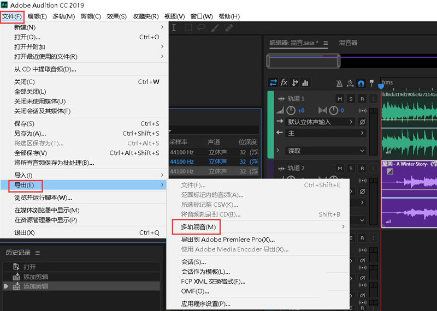This screenshot has height=311, width=437.
Task: Mute track 轨道 2
Action: tap(340, 168)
